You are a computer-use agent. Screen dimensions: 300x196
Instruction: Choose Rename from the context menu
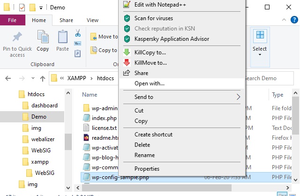pyautogui.click(x=182, y=155)
